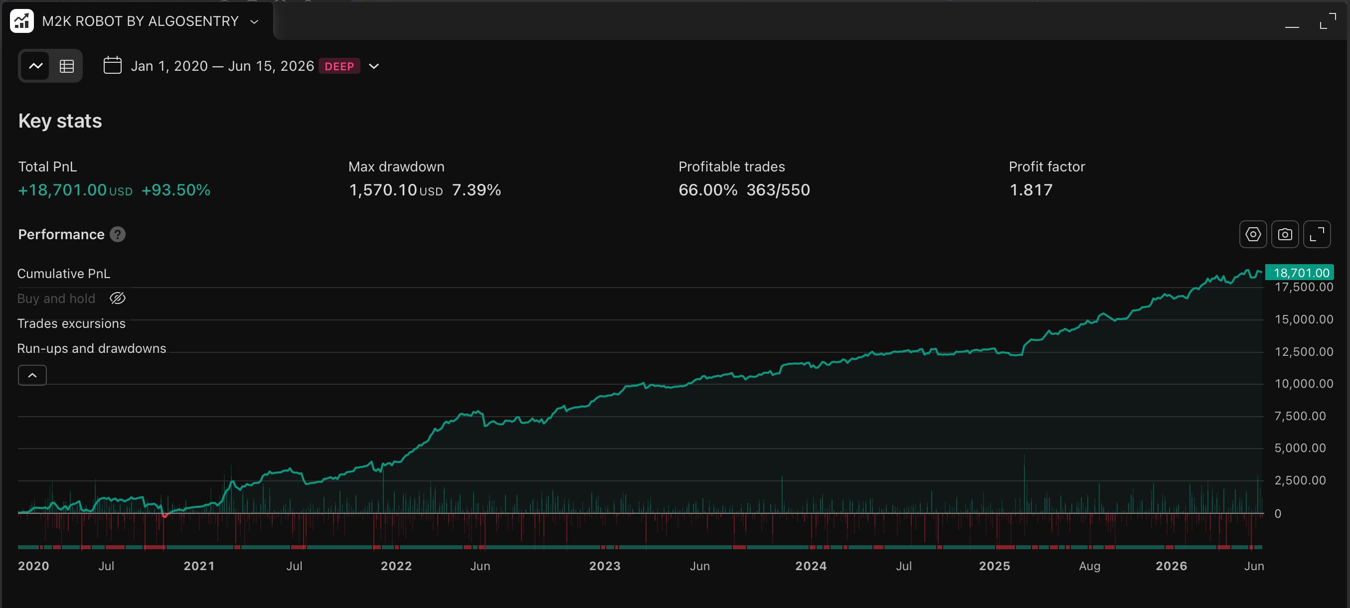Click the Key stats heading
The height and width of the screenshot is (608, 1350).
(60, 121)
